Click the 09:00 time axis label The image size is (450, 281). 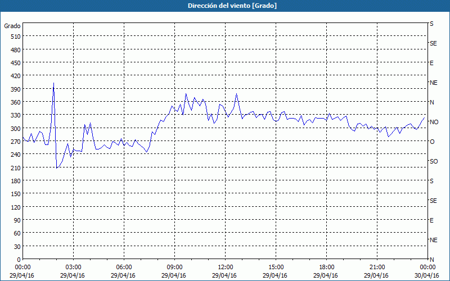click(174, 268)
